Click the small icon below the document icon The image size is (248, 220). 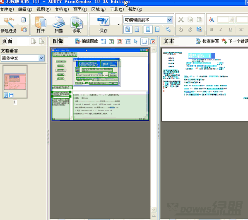click(24, 29)
